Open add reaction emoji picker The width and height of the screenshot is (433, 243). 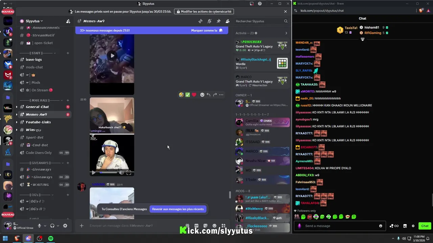(202, 95)
